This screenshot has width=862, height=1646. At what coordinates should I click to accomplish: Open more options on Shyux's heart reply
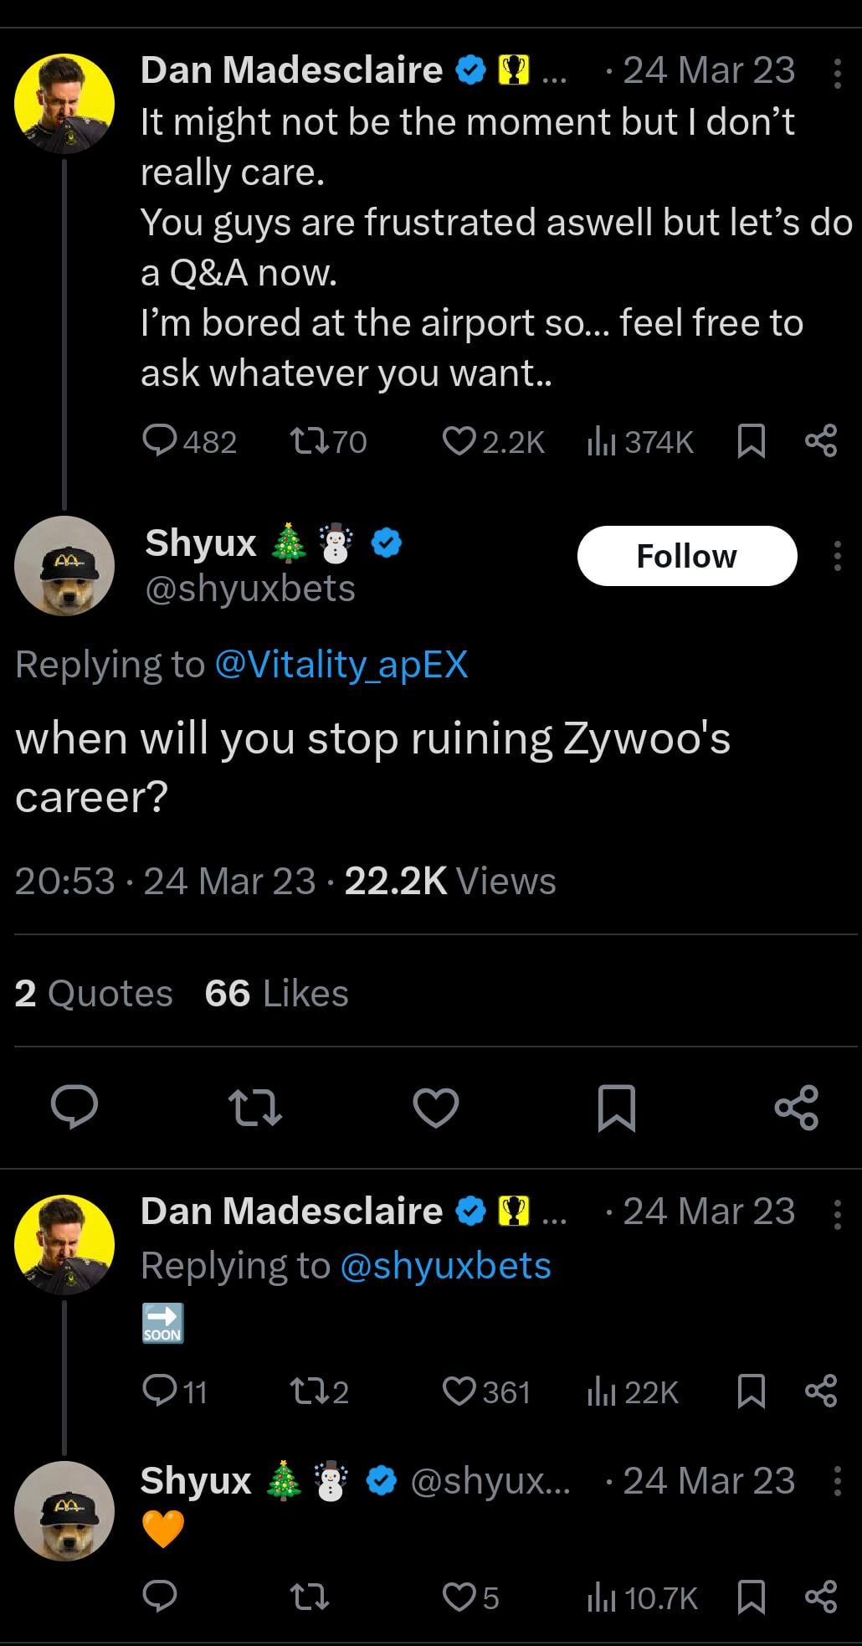(836, 1482)
